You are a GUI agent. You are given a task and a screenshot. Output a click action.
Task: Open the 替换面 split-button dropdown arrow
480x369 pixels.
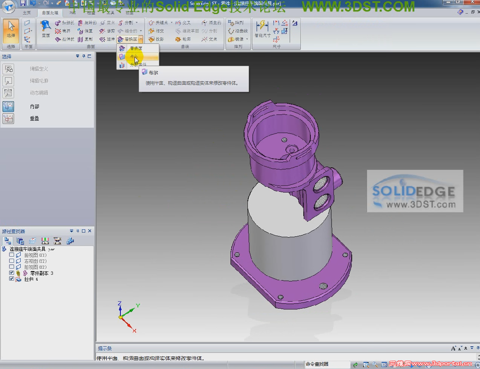pyautogui.click(x=141, y=39)
